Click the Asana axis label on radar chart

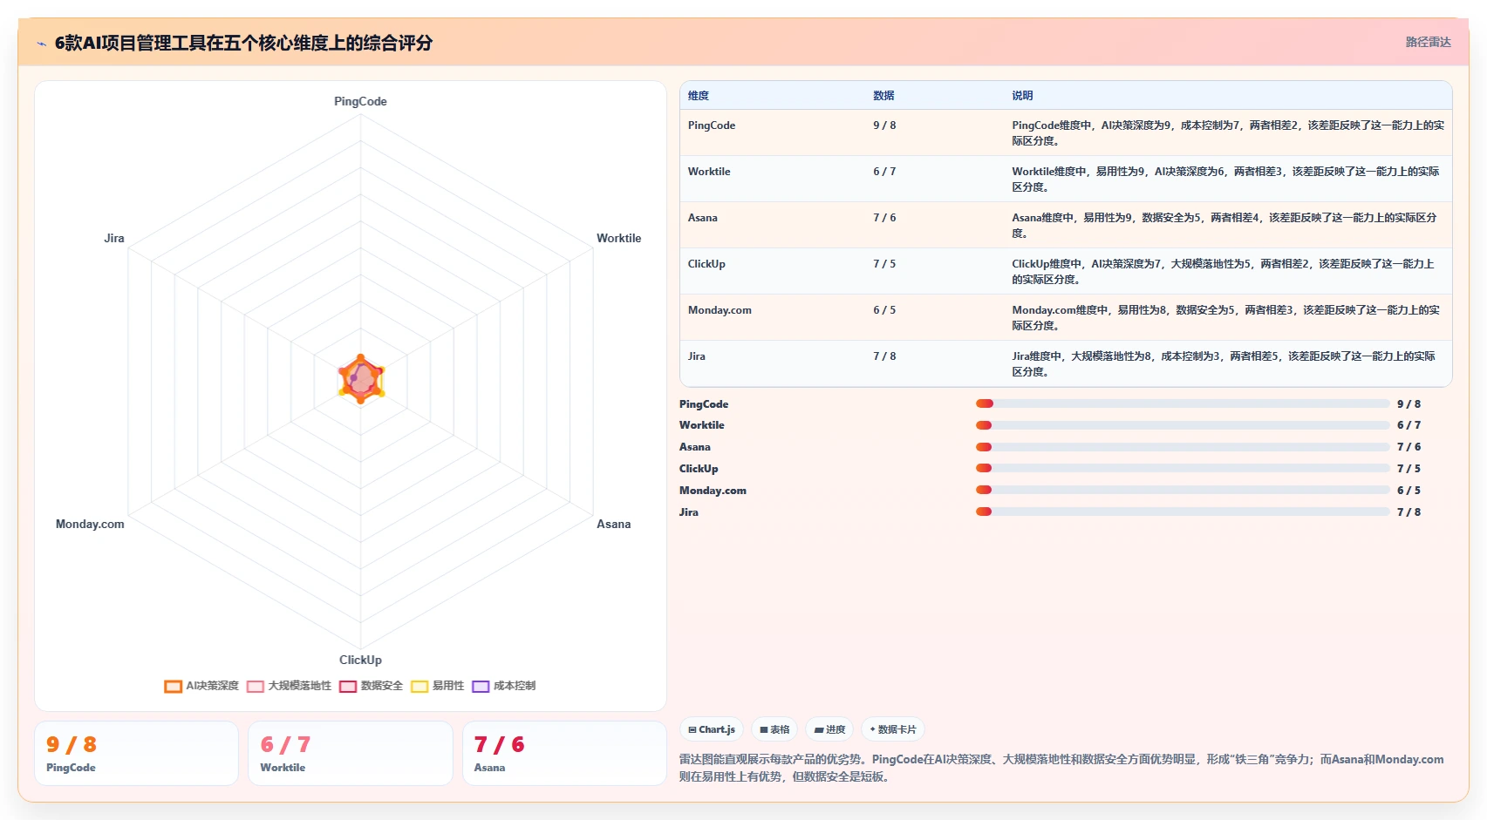(x=613, y=524)
